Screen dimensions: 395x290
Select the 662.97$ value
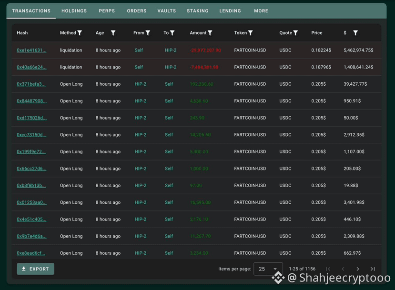tap(352, 253)
